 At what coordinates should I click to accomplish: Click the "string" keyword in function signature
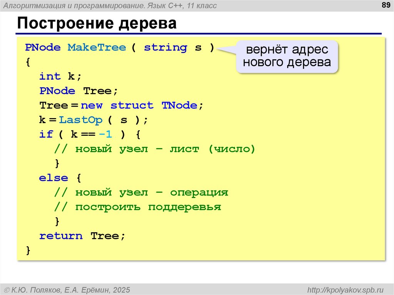coord(165,48)
